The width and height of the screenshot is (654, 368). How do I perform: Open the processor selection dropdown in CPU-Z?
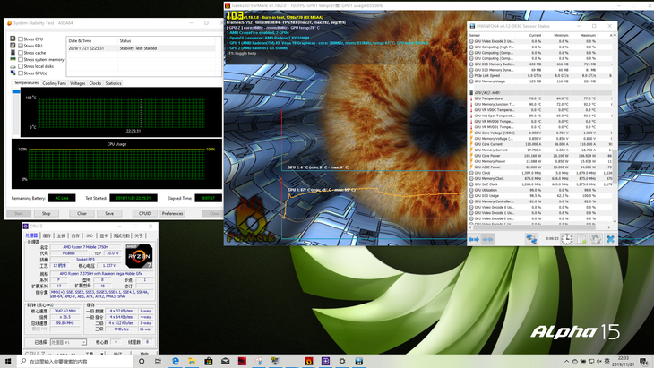[x=68, y=342]
